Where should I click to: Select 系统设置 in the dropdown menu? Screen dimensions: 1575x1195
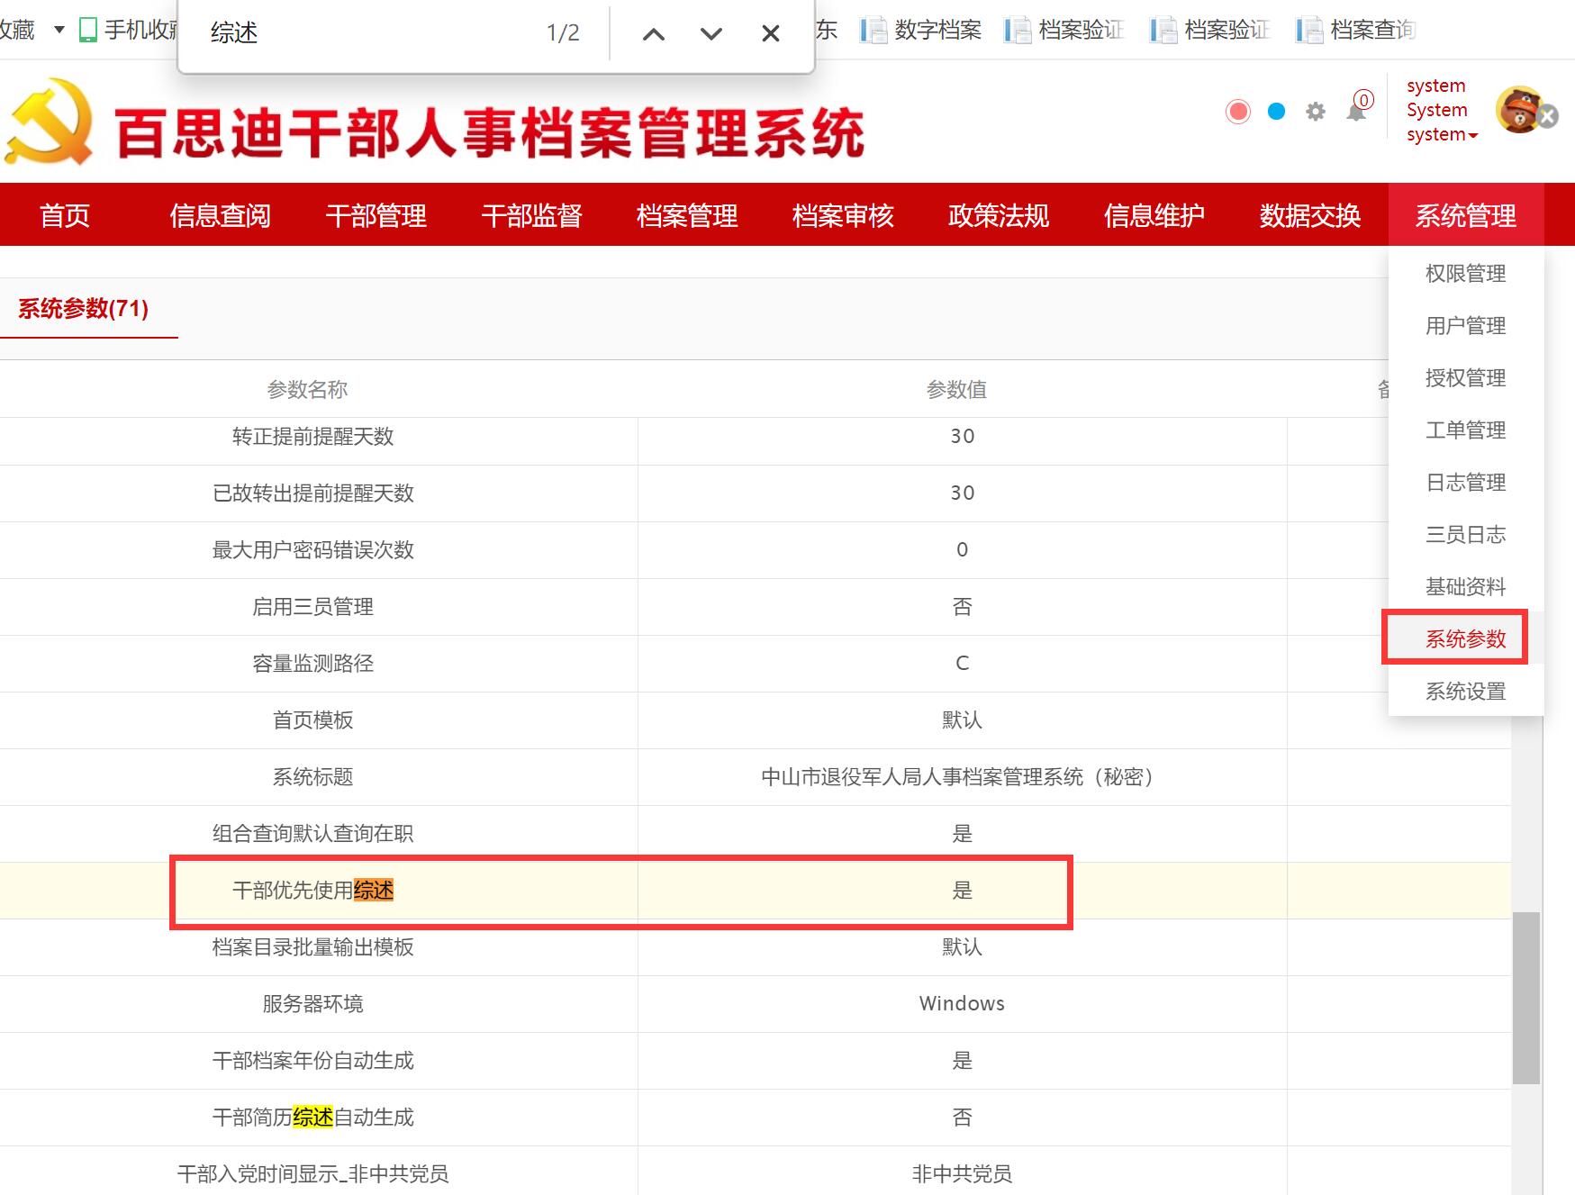(x=1465, y=692)
